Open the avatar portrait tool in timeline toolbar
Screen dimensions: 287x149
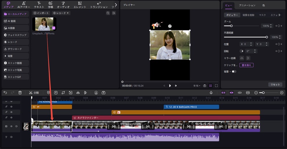(x=96, y=93)
